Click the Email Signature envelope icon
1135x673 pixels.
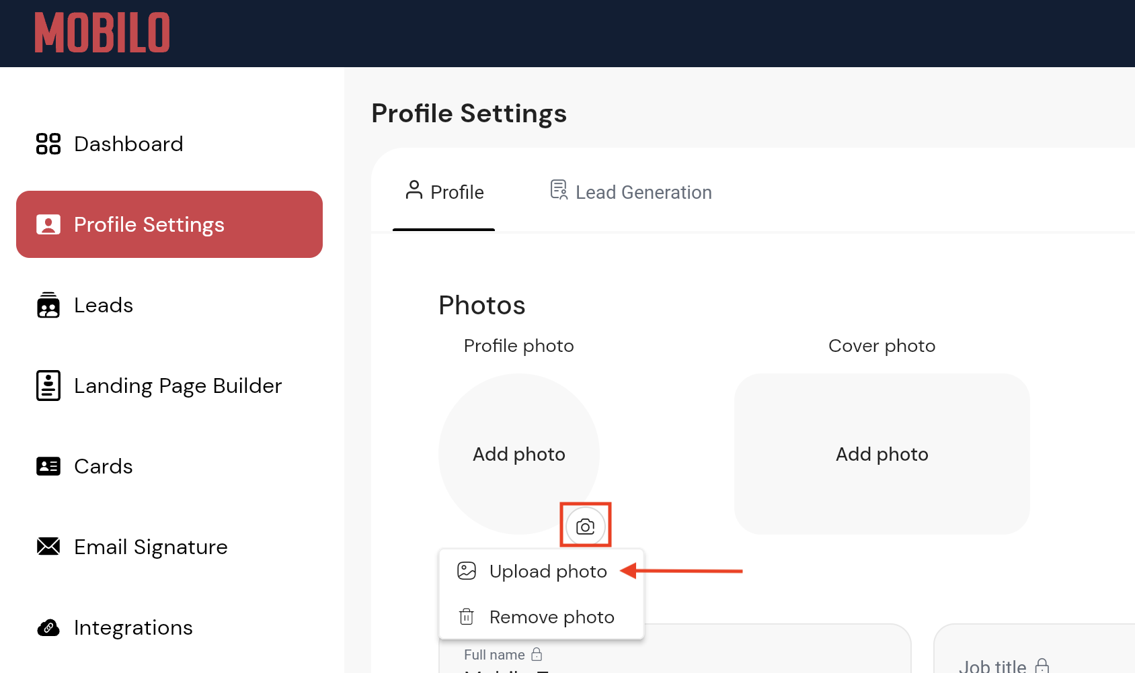tap(48, 547)
